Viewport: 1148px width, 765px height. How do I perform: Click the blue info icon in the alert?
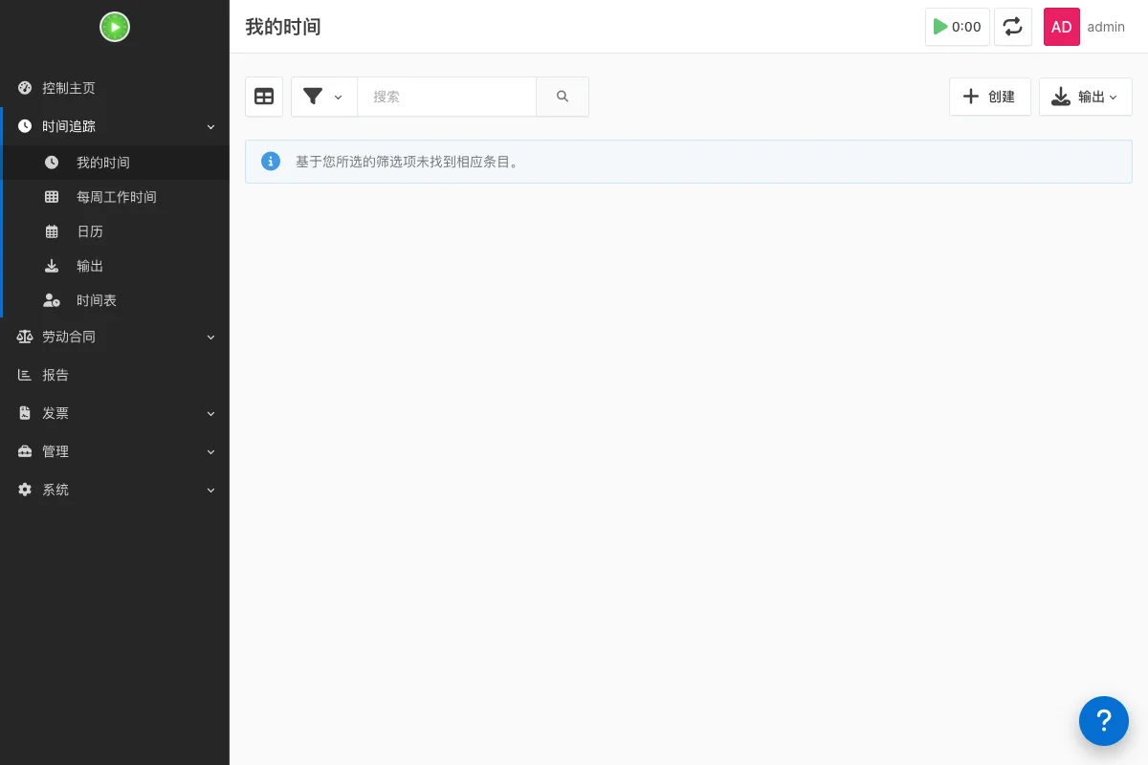coord(271,162)
